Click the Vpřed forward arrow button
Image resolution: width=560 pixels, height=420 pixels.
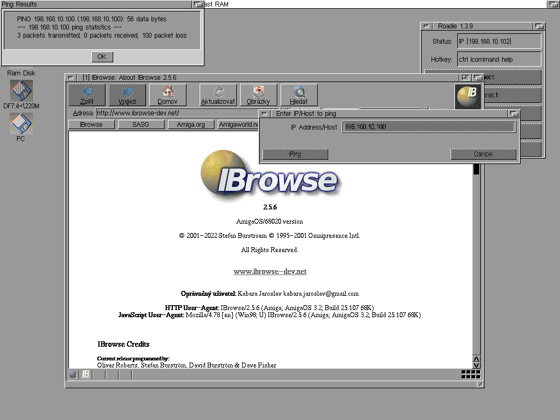tap(127, 95)
